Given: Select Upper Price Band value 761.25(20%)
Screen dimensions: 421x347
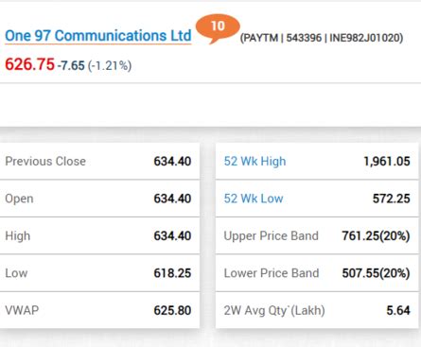Looking at the screenshot, I should pyautogui.click(x=376, y=236).
